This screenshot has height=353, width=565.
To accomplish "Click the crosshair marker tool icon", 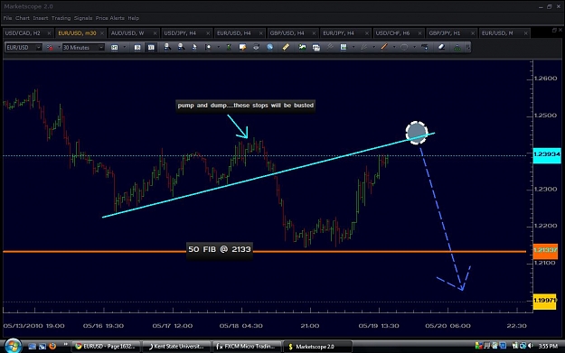I will [x=208, y=47].
